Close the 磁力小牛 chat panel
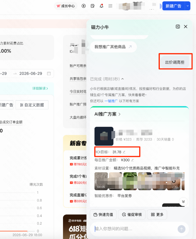Screen dimensions: 196x239 click(186, 27)
